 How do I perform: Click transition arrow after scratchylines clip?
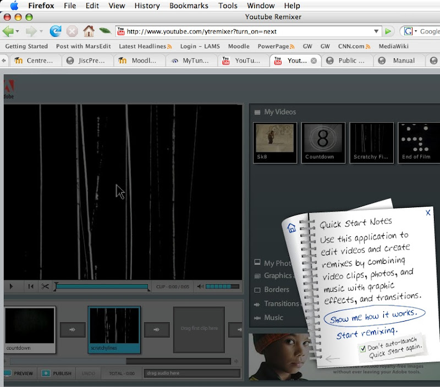(157, 329)
